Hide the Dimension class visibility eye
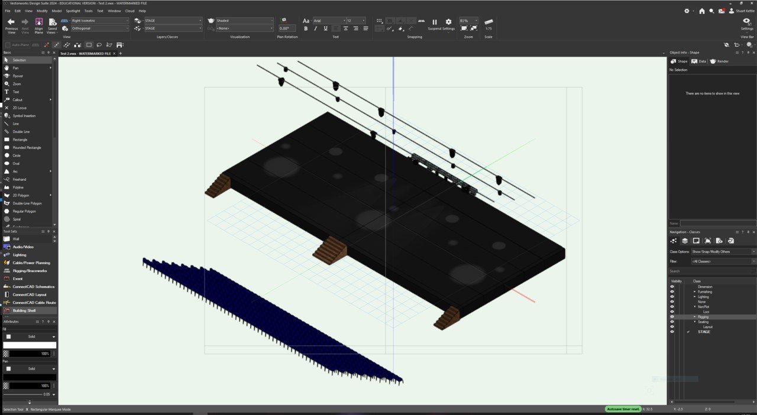The width and height of the screenshot is (757, 415). tap(672, 287)
